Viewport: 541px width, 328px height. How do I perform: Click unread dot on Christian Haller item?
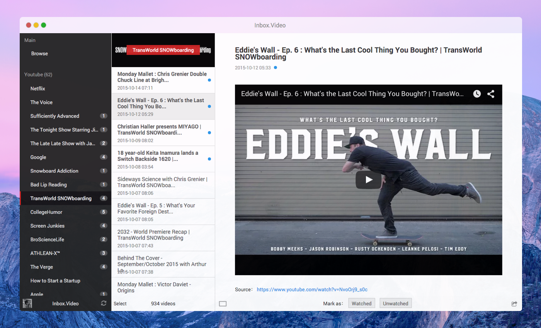pos(209,133)
